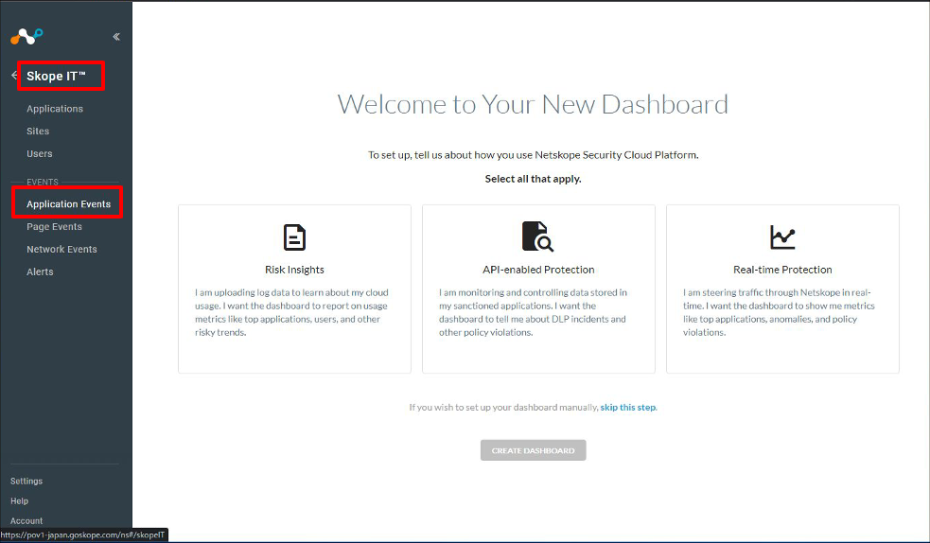
Task: Click the Real-time Protection chart icon
Action: [x=782, y=237]
